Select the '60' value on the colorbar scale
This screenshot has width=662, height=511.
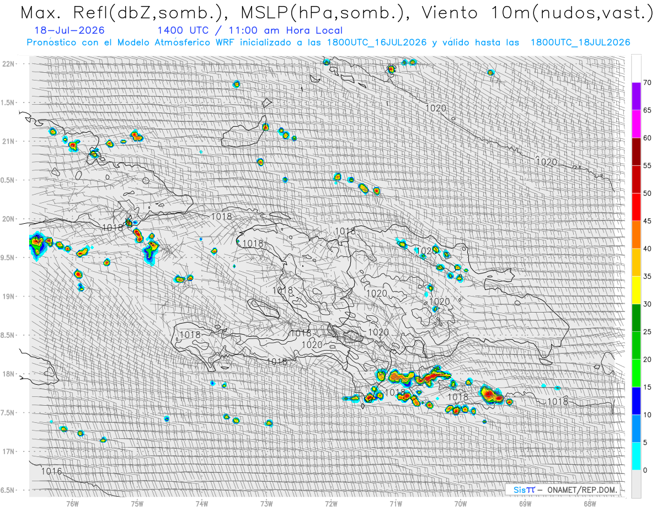648,138
